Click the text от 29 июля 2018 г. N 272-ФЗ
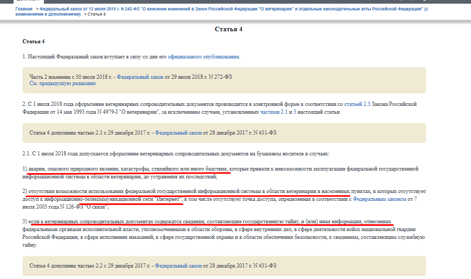This screenshot has height=279, width=471. pyautogui.click(x=198, y=77)
